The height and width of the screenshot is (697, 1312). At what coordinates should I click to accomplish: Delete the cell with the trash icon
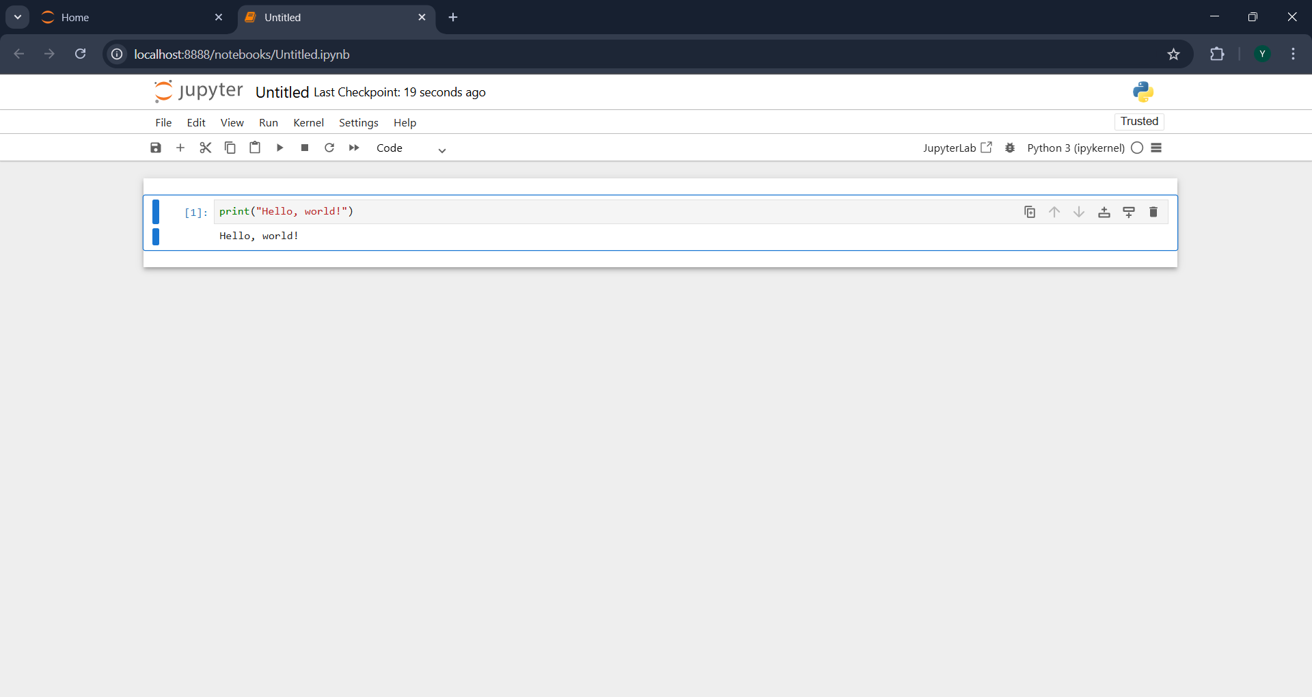point(1153,212)
